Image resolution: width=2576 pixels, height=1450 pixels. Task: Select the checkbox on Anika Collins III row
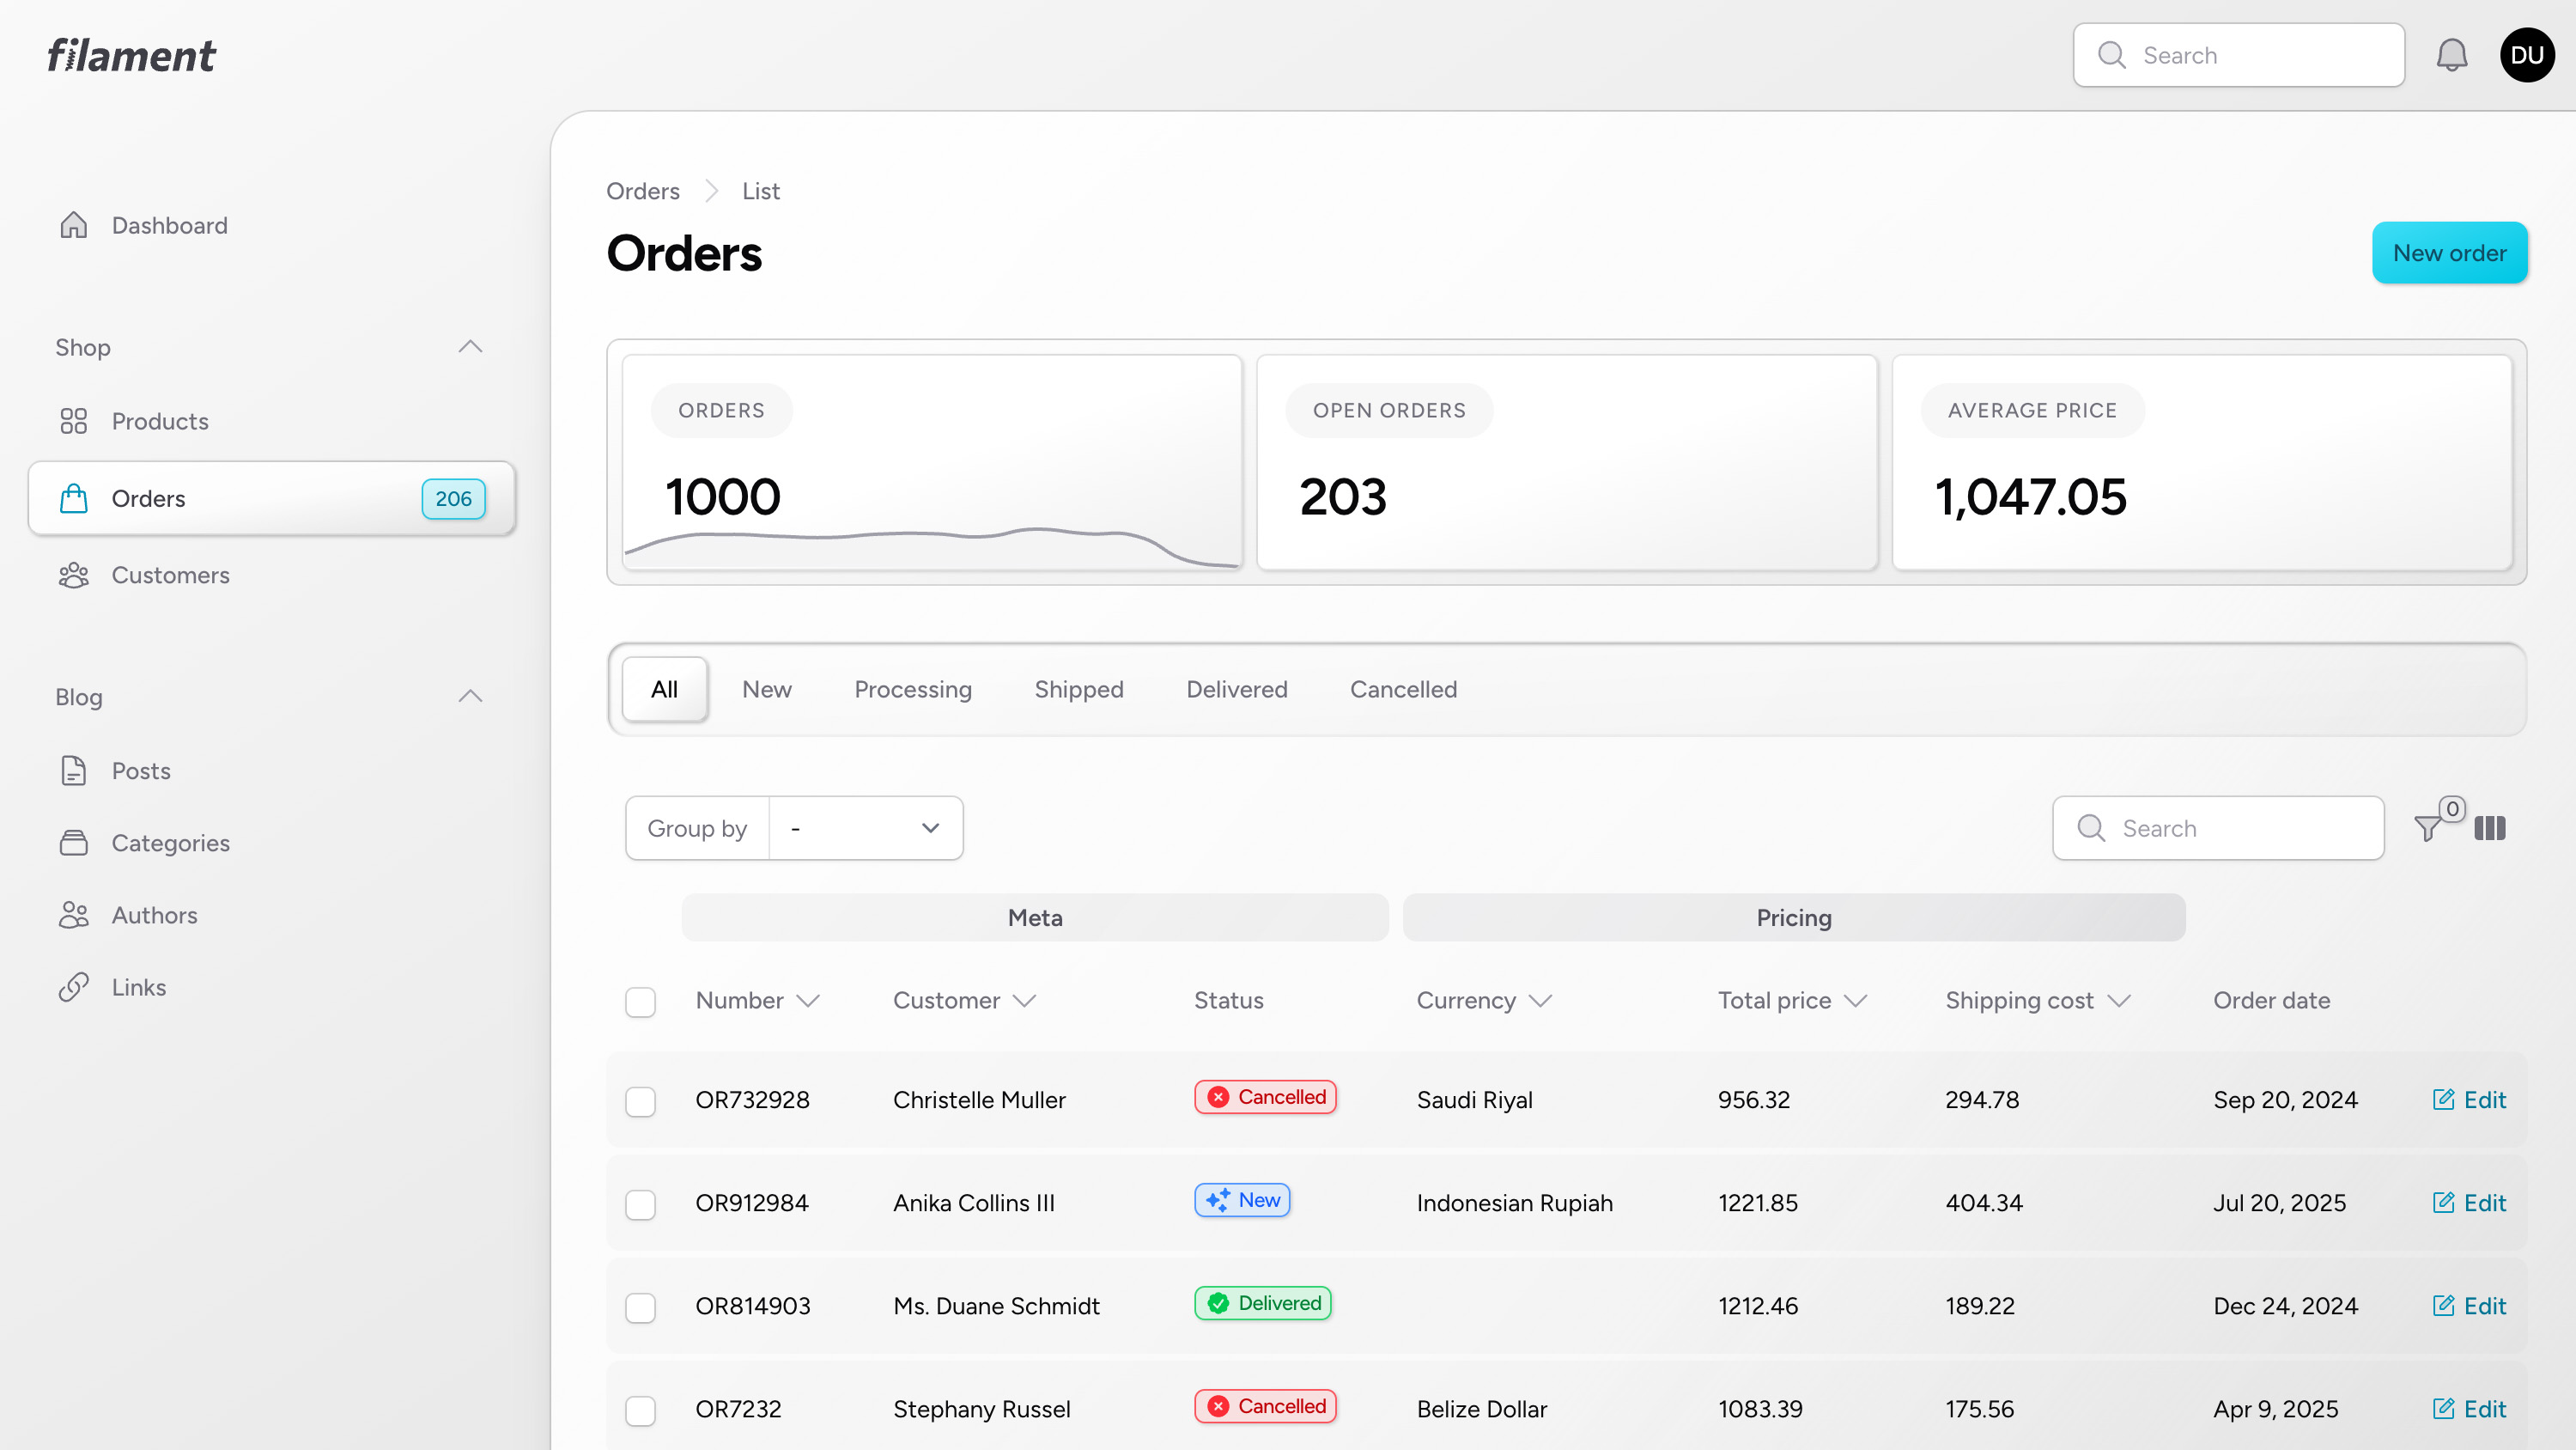[641, 1203]
